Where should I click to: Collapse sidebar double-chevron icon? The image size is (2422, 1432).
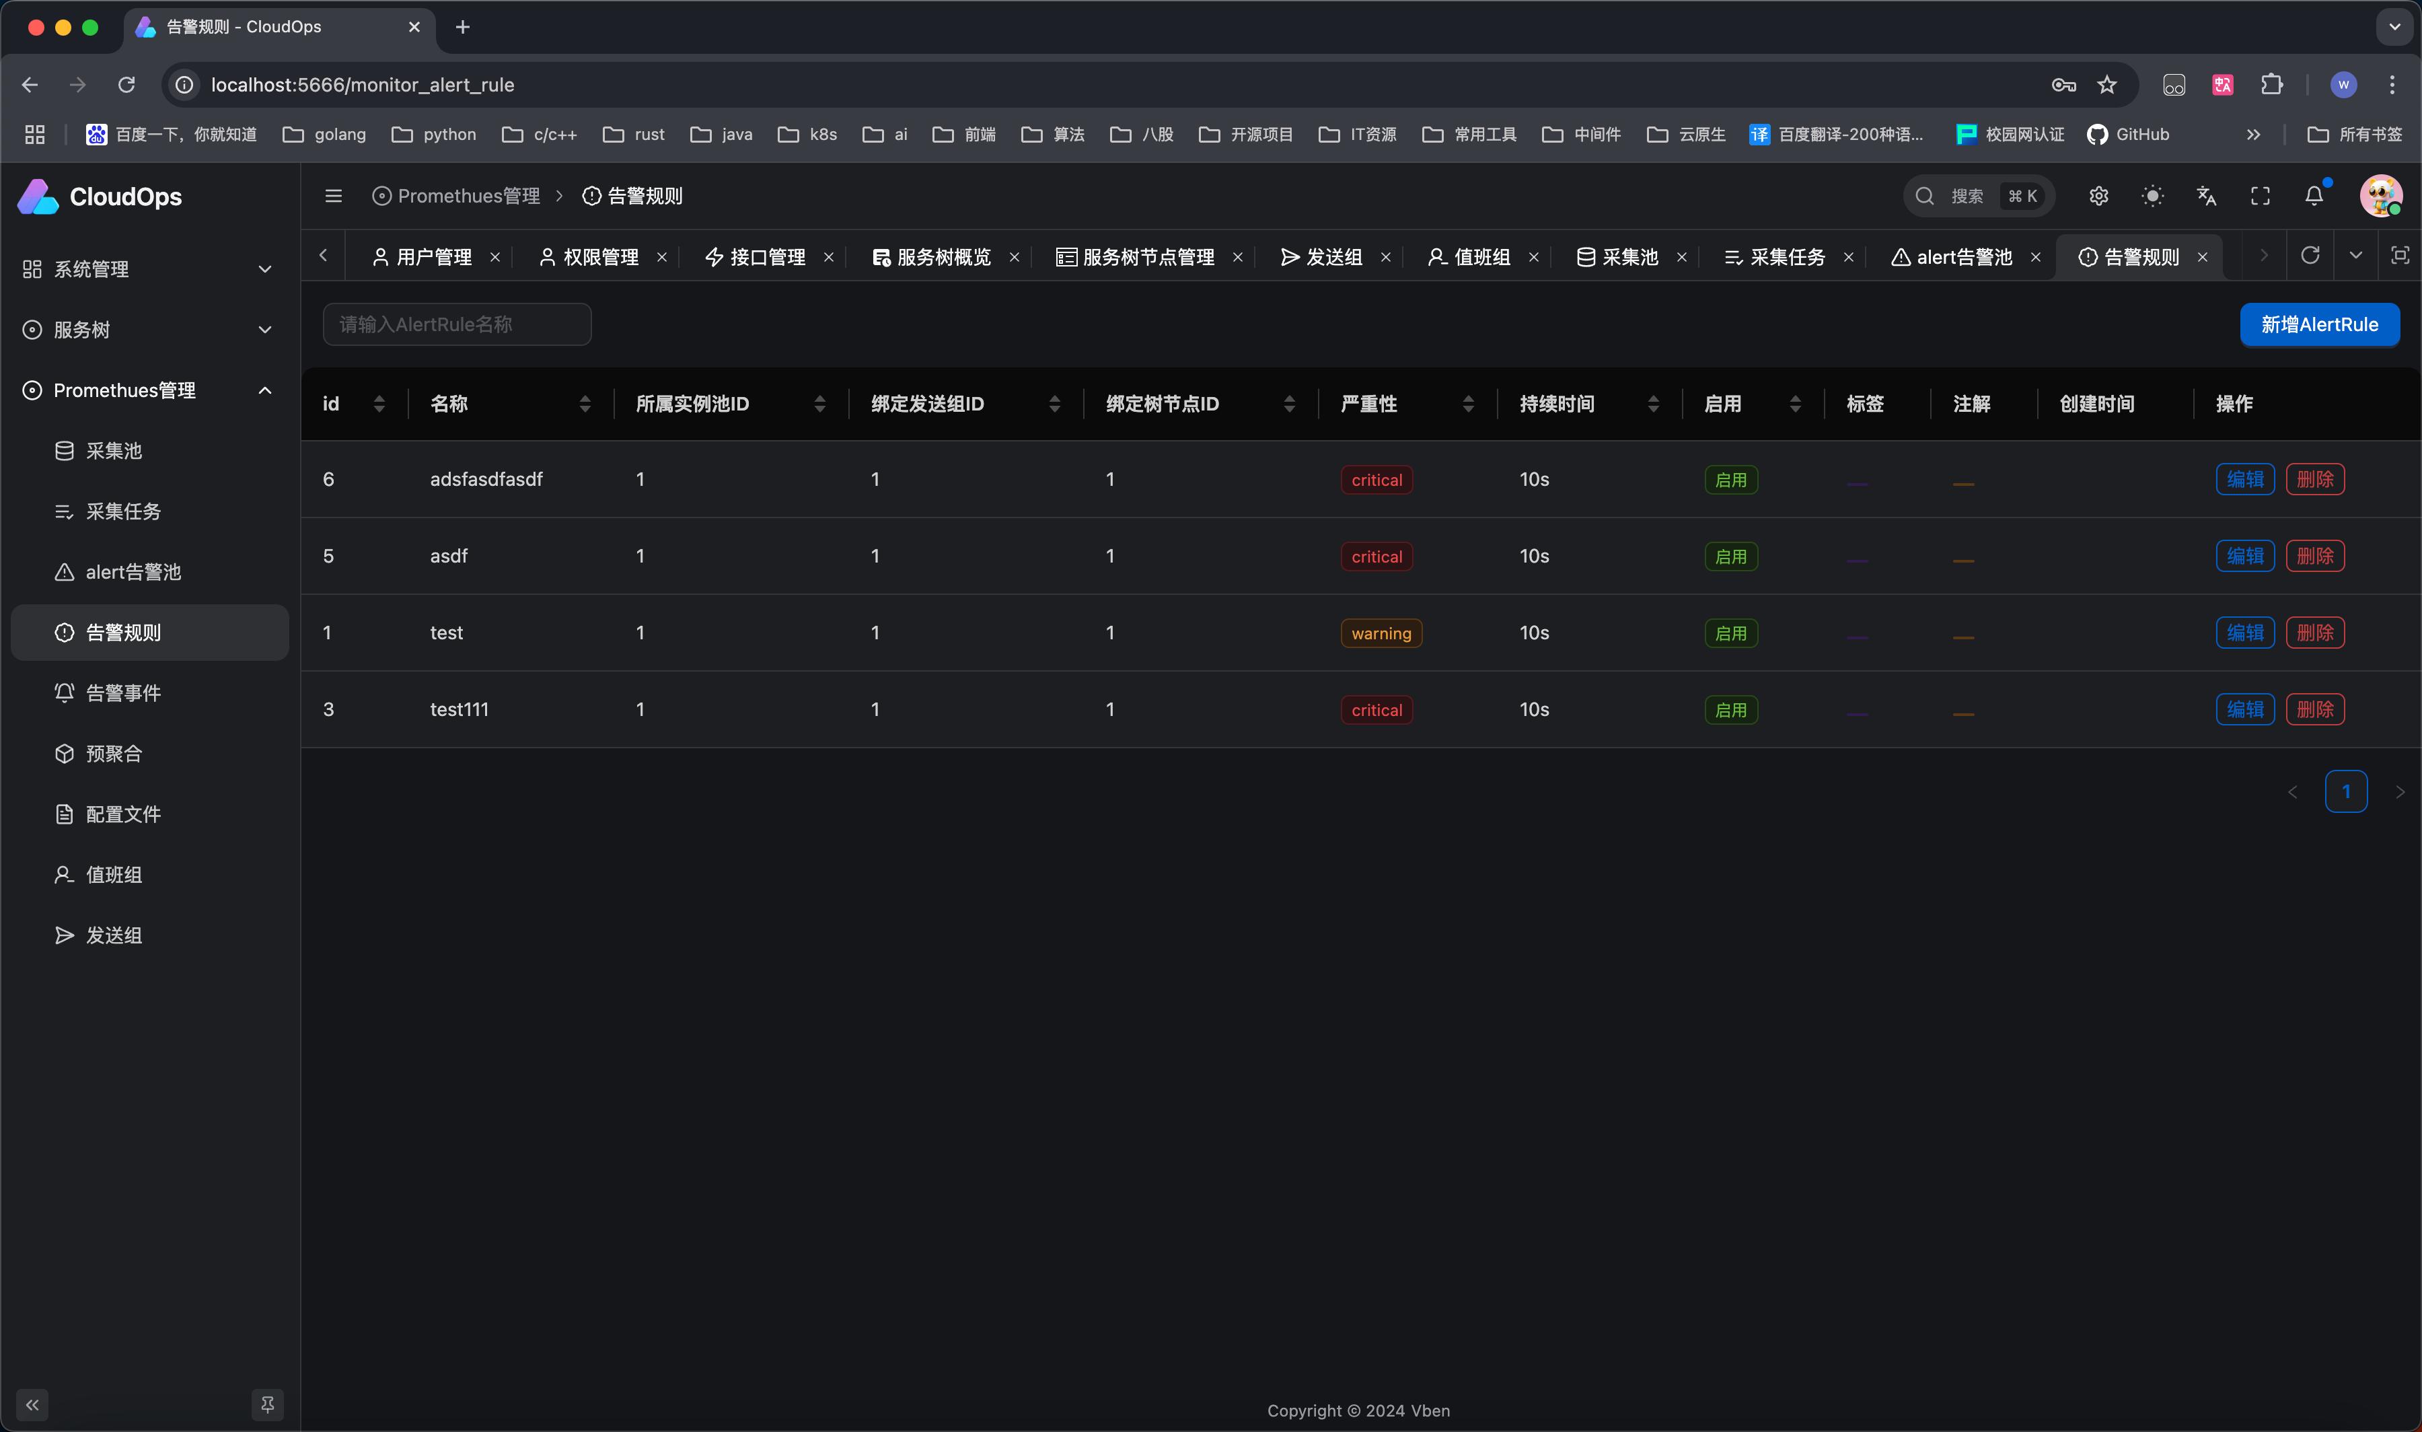click(32, 1404)
